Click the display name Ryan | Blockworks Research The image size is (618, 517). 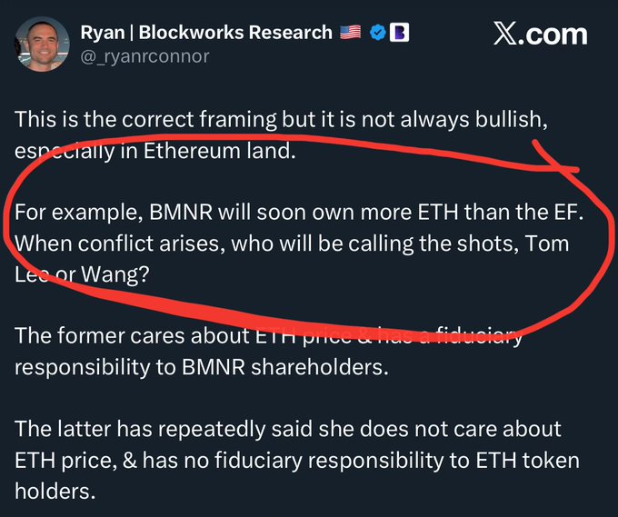tap(206, 33)
